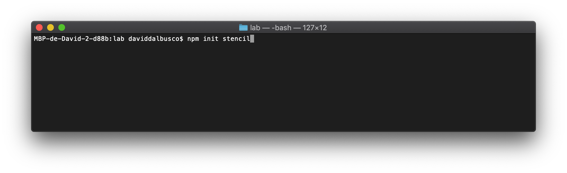Click the green fullscreen button

click(x=62, y=27)
